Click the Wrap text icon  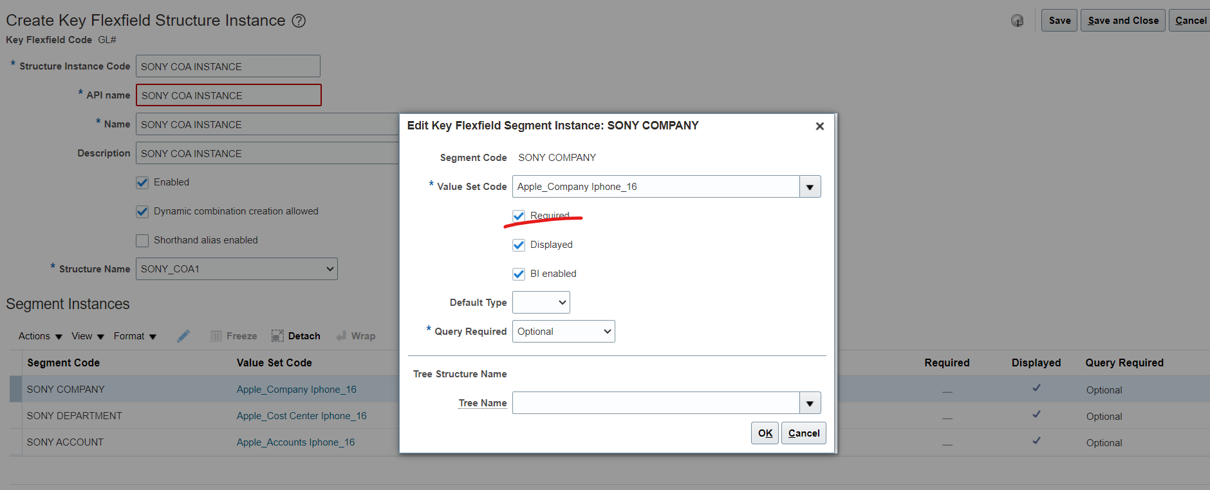click(x=341, y=336)
